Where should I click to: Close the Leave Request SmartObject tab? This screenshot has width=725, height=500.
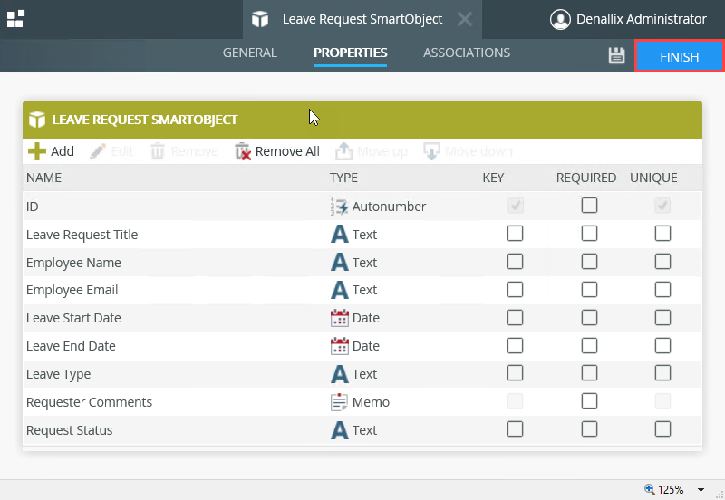coord(464,19)
